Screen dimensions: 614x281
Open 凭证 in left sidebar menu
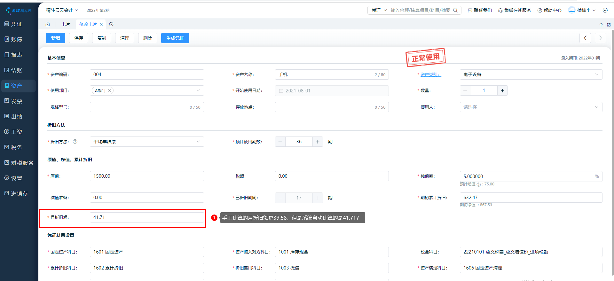[17, 24]
